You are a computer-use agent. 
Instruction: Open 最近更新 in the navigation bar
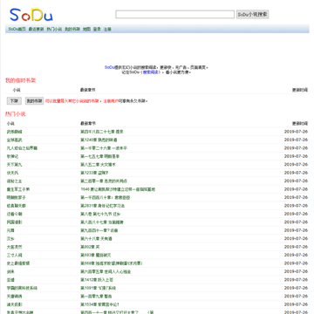click(36, 29)
